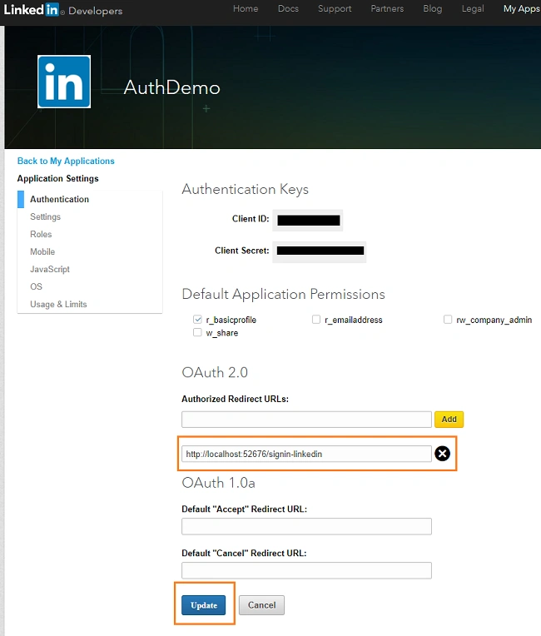This screenshot has height=636, width=541.
Task: Remove the localhost signin-linkedin redirect URL
Action: coord(442,454)
